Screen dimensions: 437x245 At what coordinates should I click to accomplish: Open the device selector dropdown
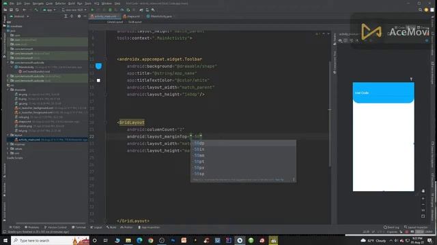[x=74, y=10]
